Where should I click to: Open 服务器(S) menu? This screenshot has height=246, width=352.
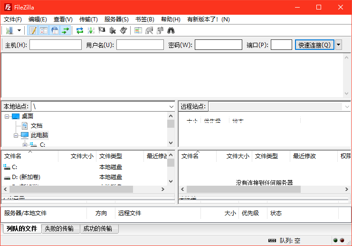coord(116,19)
